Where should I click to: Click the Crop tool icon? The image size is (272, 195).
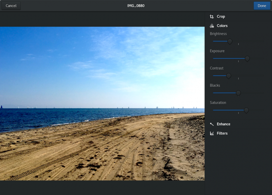pyautogui.click(x=212, y=16)
